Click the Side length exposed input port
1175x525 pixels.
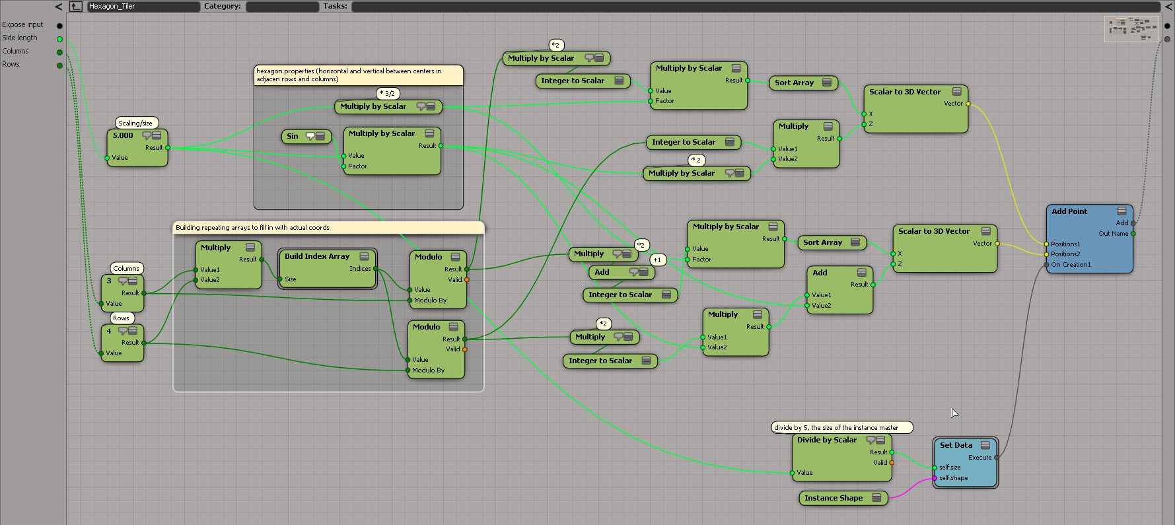59,39
